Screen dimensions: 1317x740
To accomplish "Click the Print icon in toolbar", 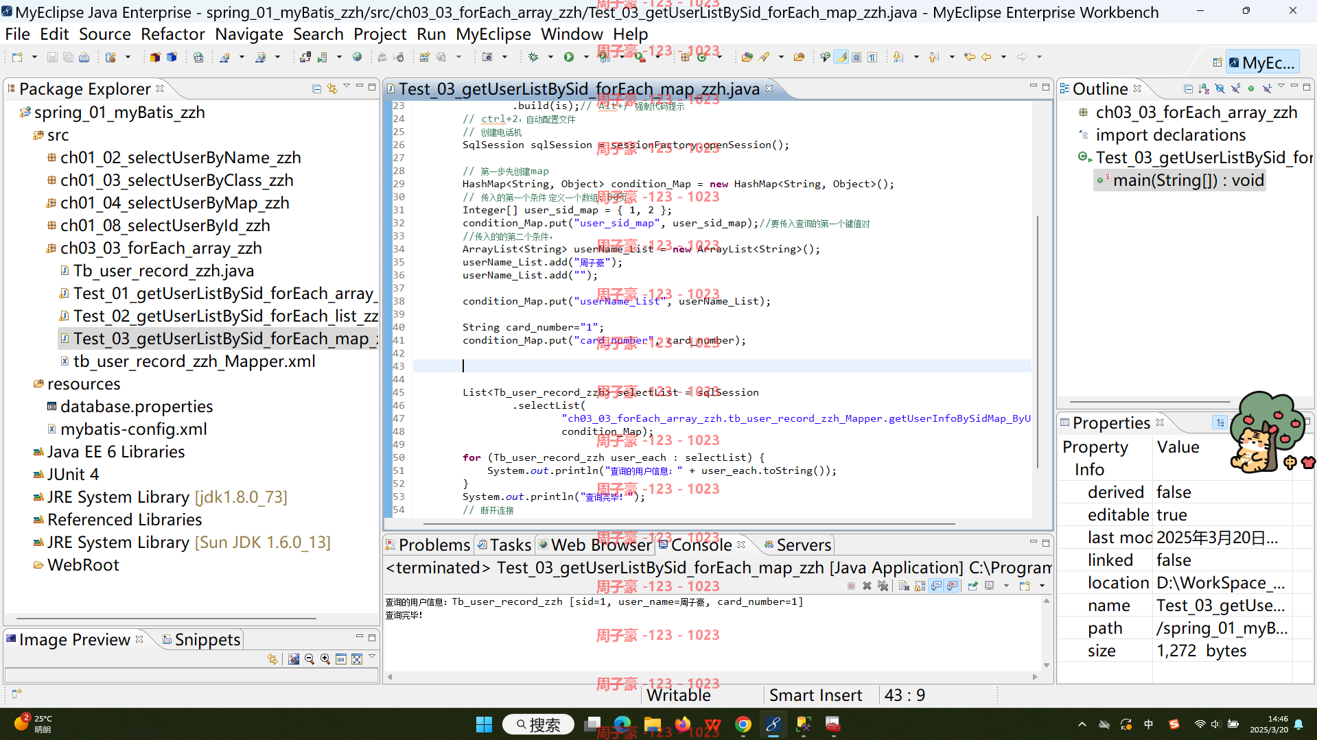I will click(x=84, y=58).
